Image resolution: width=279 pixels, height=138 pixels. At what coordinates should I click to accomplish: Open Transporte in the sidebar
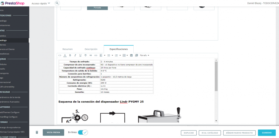tap(4, 73)
